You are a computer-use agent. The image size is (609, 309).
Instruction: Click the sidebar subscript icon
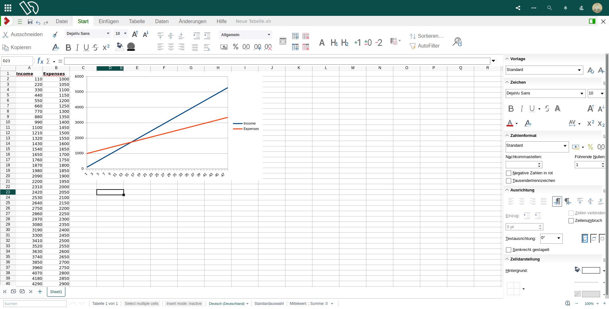tap(601, 124)
